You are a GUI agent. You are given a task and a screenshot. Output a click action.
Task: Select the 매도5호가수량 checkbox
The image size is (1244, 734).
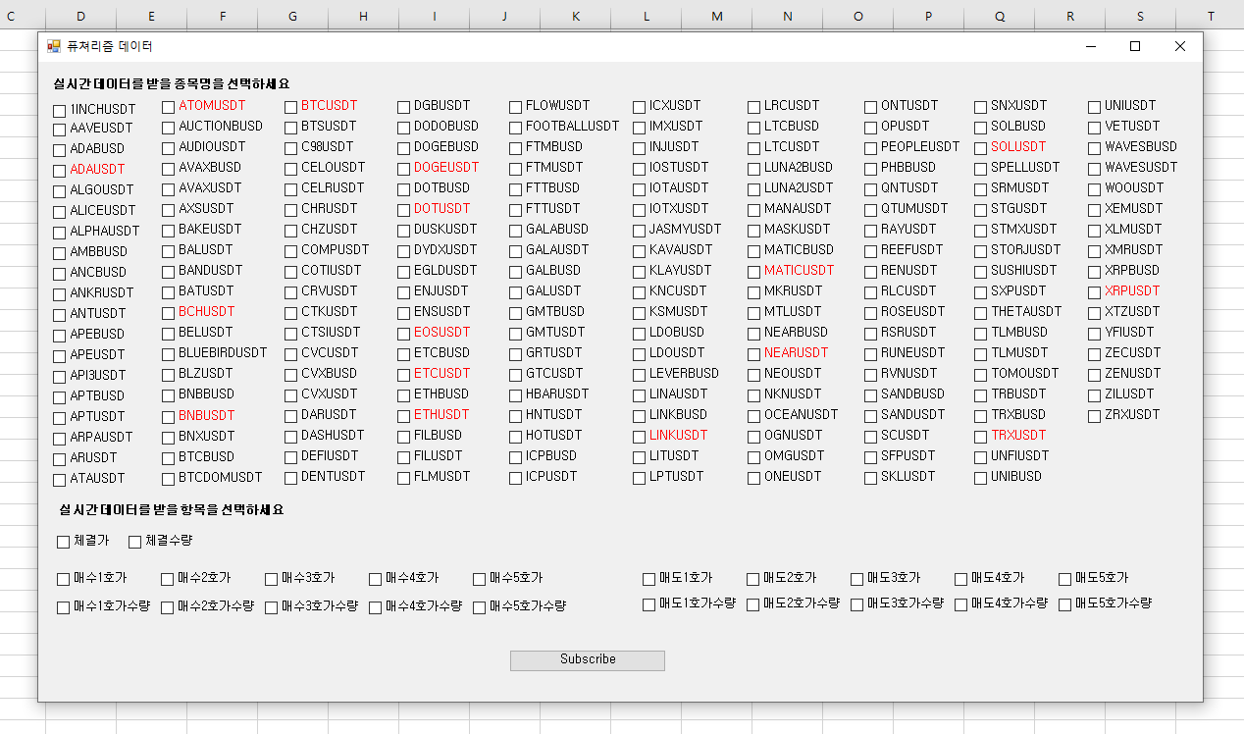tap(1065, 604)
